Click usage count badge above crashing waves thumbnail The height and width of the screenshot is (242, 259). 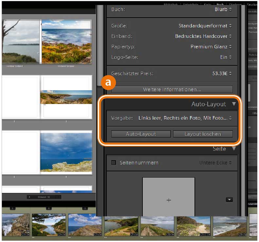pyautogui.click(x=12, y=209)
